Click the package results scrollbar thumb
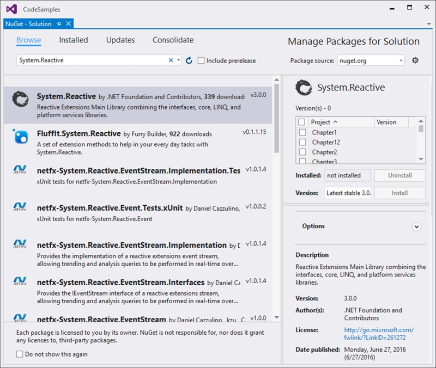This screenshot has width=436, height=368. [x=276, y=118]
